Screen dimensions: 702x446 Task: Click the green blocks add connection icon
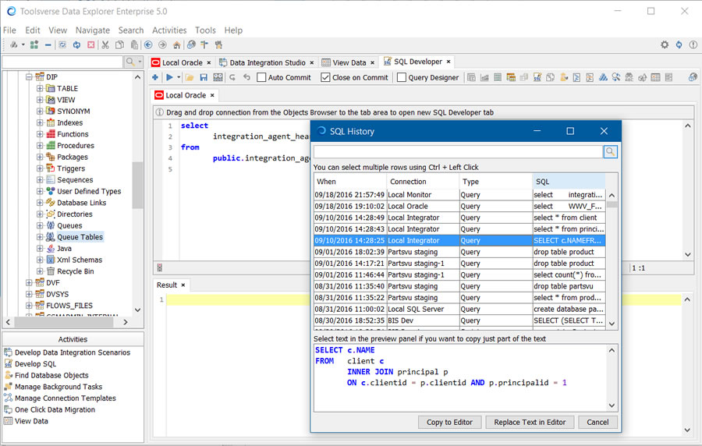click(34, 44)
